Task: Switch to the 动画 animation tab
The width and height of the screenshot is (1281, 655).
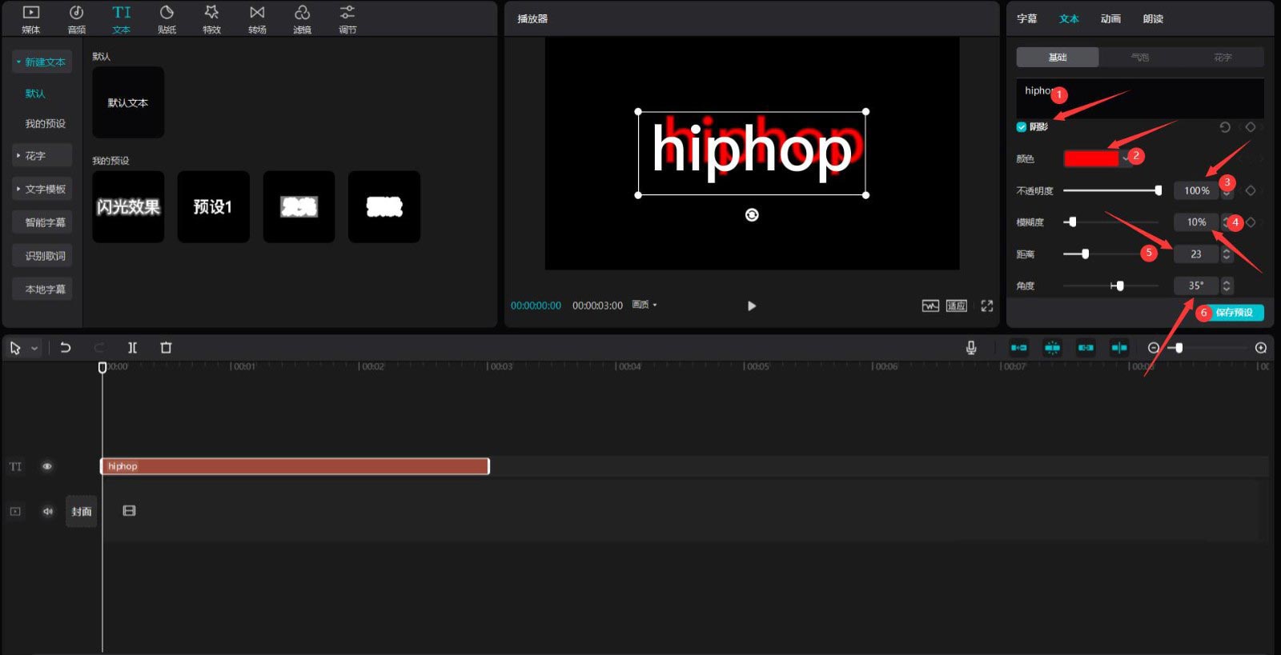Action: pyautogui.click(x=1110, y=18)
